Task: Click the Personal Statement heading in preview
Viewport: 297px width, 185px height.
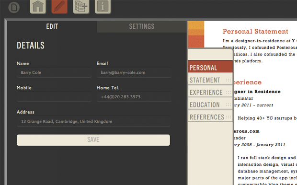Action: pos(255,31)
